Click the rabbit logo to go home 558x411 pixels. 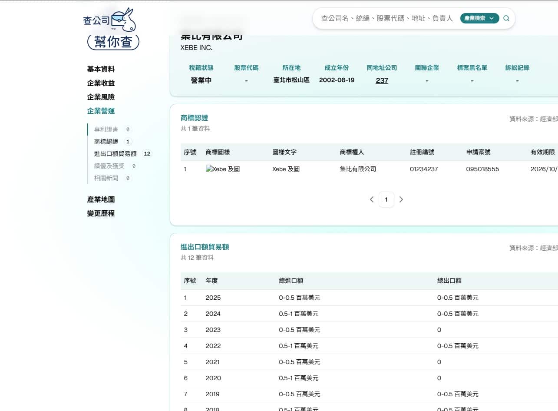click(110, 20)
